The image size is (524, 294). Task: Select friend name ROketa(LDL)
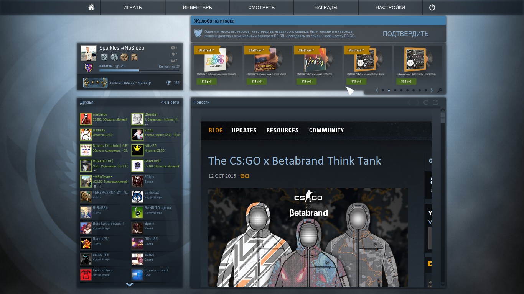tap(103, 161)
